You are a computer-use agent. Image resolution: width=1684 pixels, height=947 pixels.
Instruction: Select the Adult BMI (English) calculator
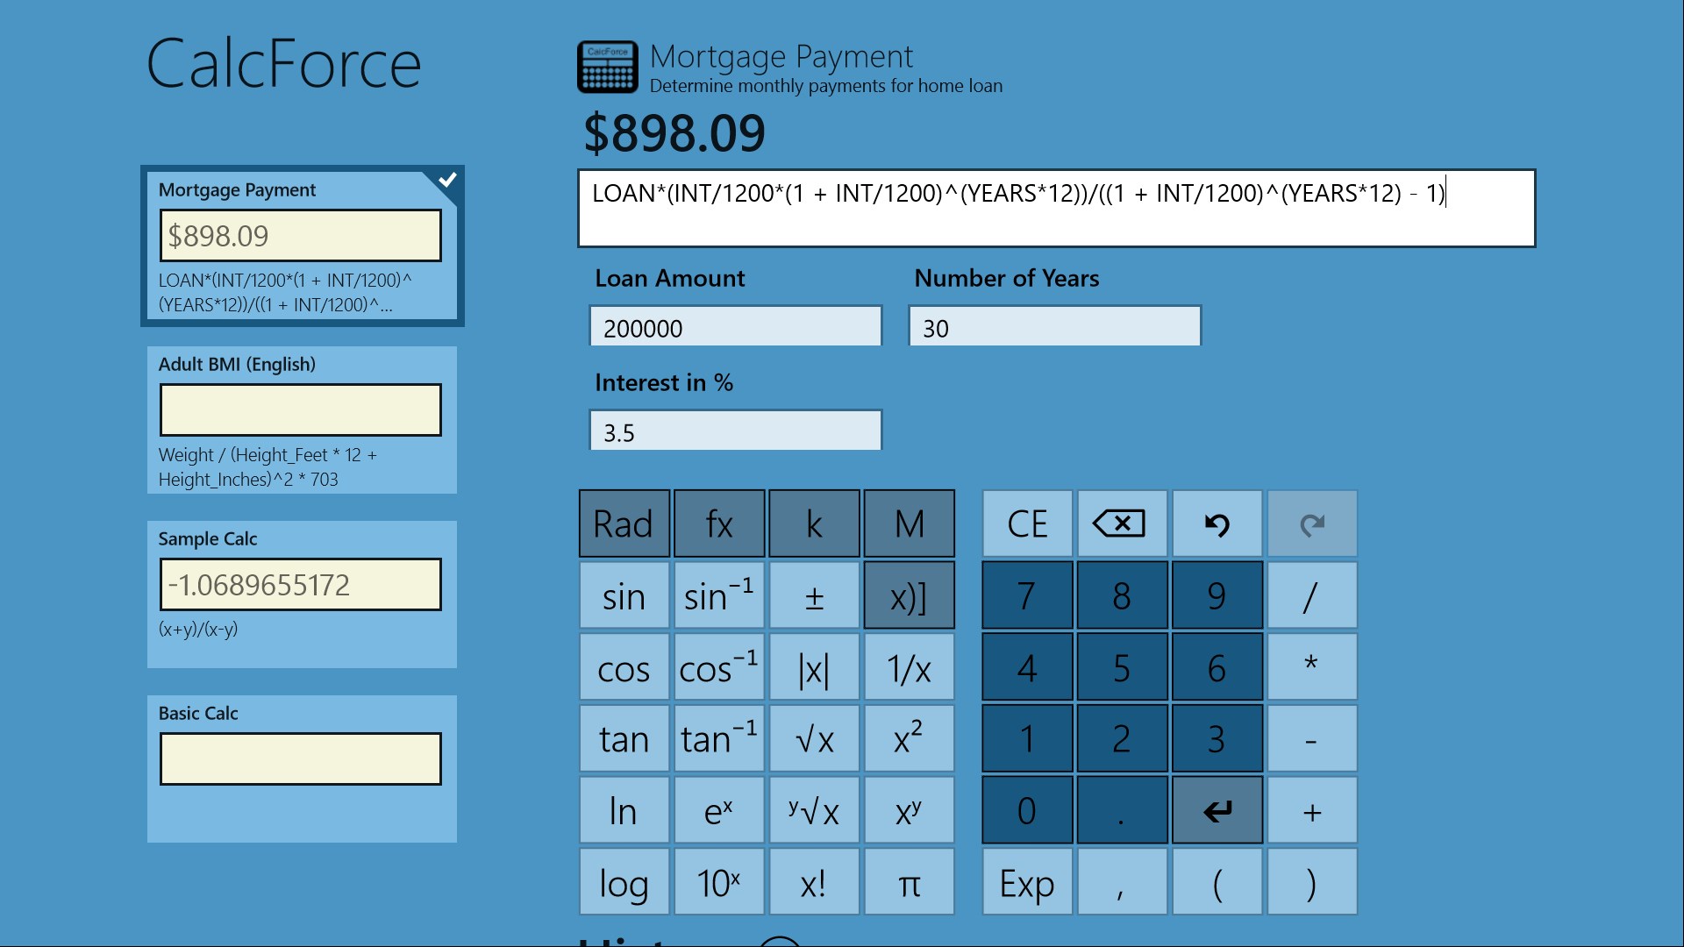(302, 420)
